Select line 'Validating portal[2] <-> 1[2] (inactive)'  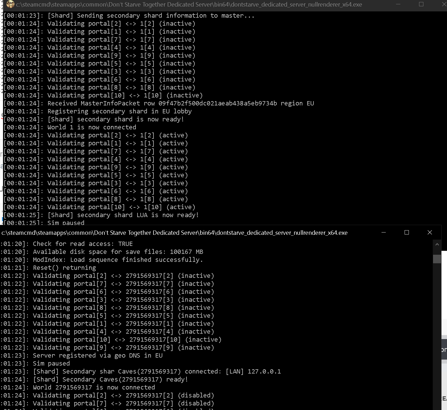[99, 24]
